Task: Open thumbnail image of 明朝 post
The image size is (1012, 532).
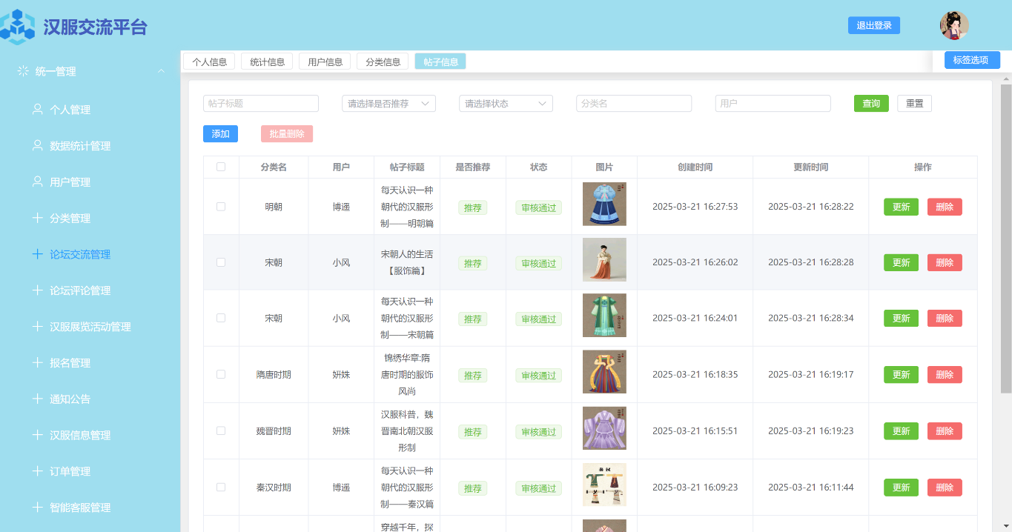Action: coord(604,204)
